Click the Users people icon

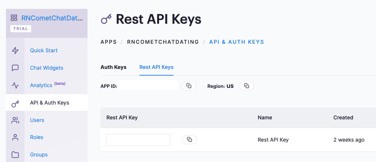click(15, 120)
